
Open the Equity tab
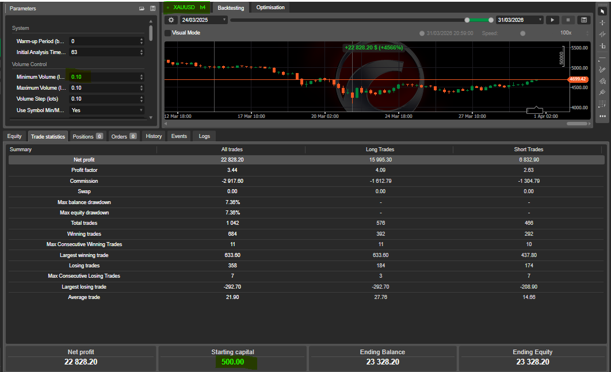[x=14, y=136]
